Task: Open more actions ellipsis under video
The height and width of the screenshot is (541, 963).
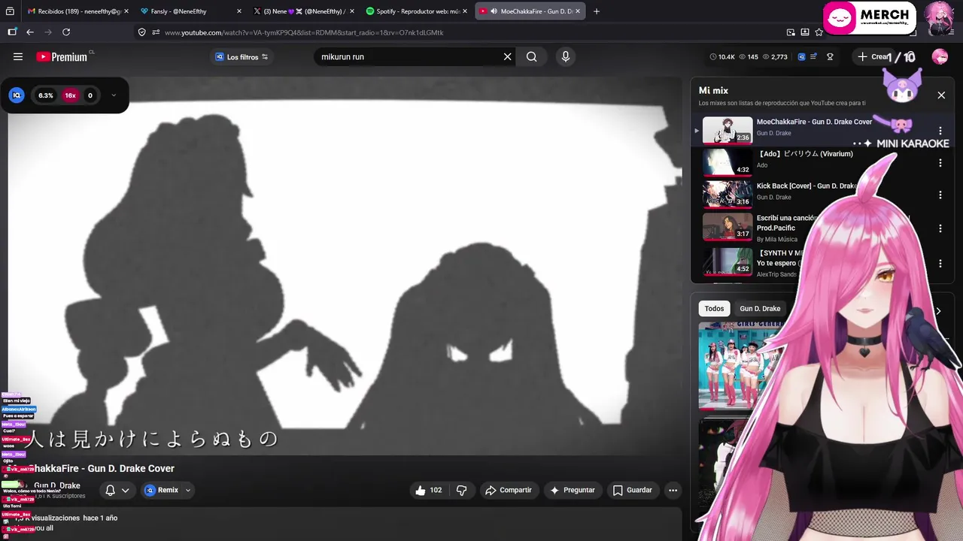Action: pos(673,490)
